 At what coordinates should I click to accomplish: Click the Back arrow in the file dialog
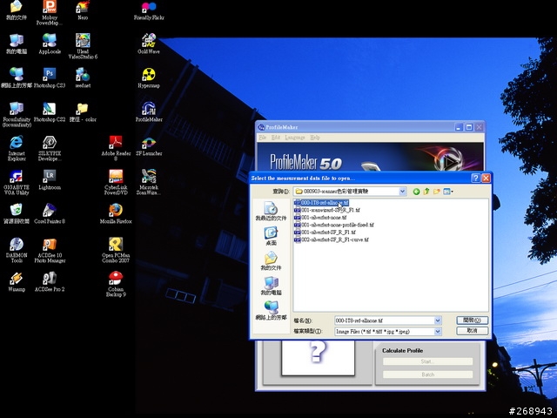pyautogui.click(x=416, y=192)
